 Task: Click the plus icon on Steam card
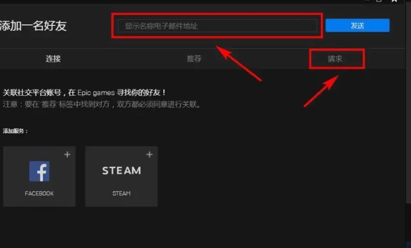pos(149,154)
